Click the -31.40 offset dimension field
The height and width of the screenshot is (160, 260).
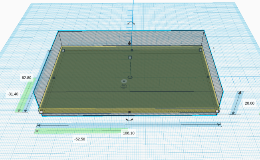point(13,94)
